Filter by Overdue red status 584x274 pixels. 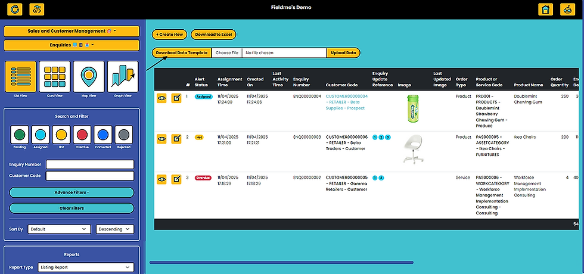click(x=82, y=135)
